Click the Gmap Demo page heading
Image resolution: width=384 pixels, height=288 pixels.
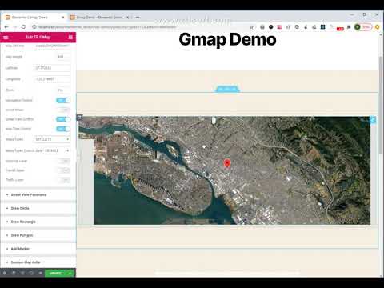click(227, 40)
